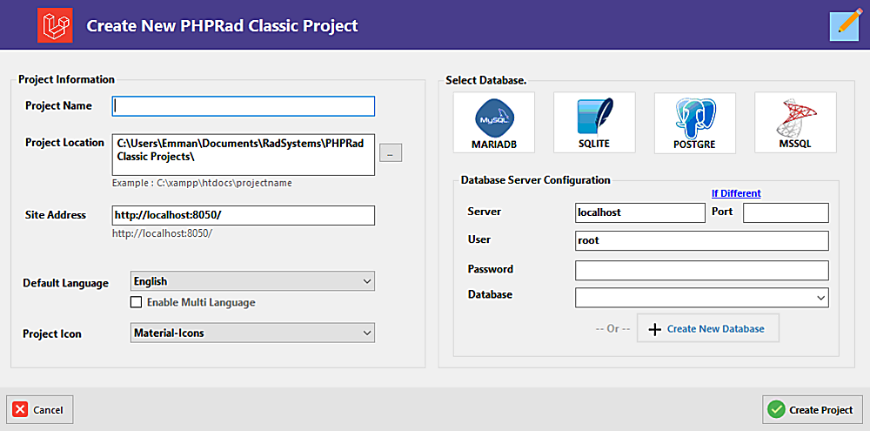Click the Password input field
870x431 pixels.
click(702, 270)
